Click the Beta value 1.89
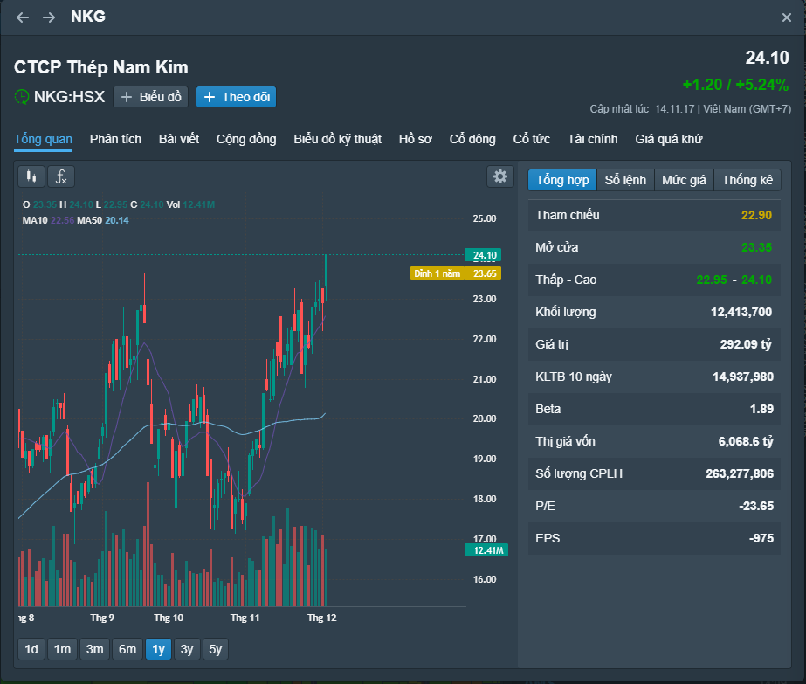Screen dimensions: 806x684 click(761, 409)
